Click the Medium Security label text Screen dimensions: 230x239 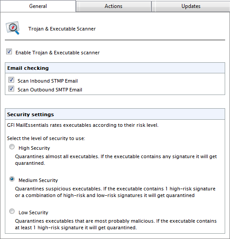click(38, 180)
